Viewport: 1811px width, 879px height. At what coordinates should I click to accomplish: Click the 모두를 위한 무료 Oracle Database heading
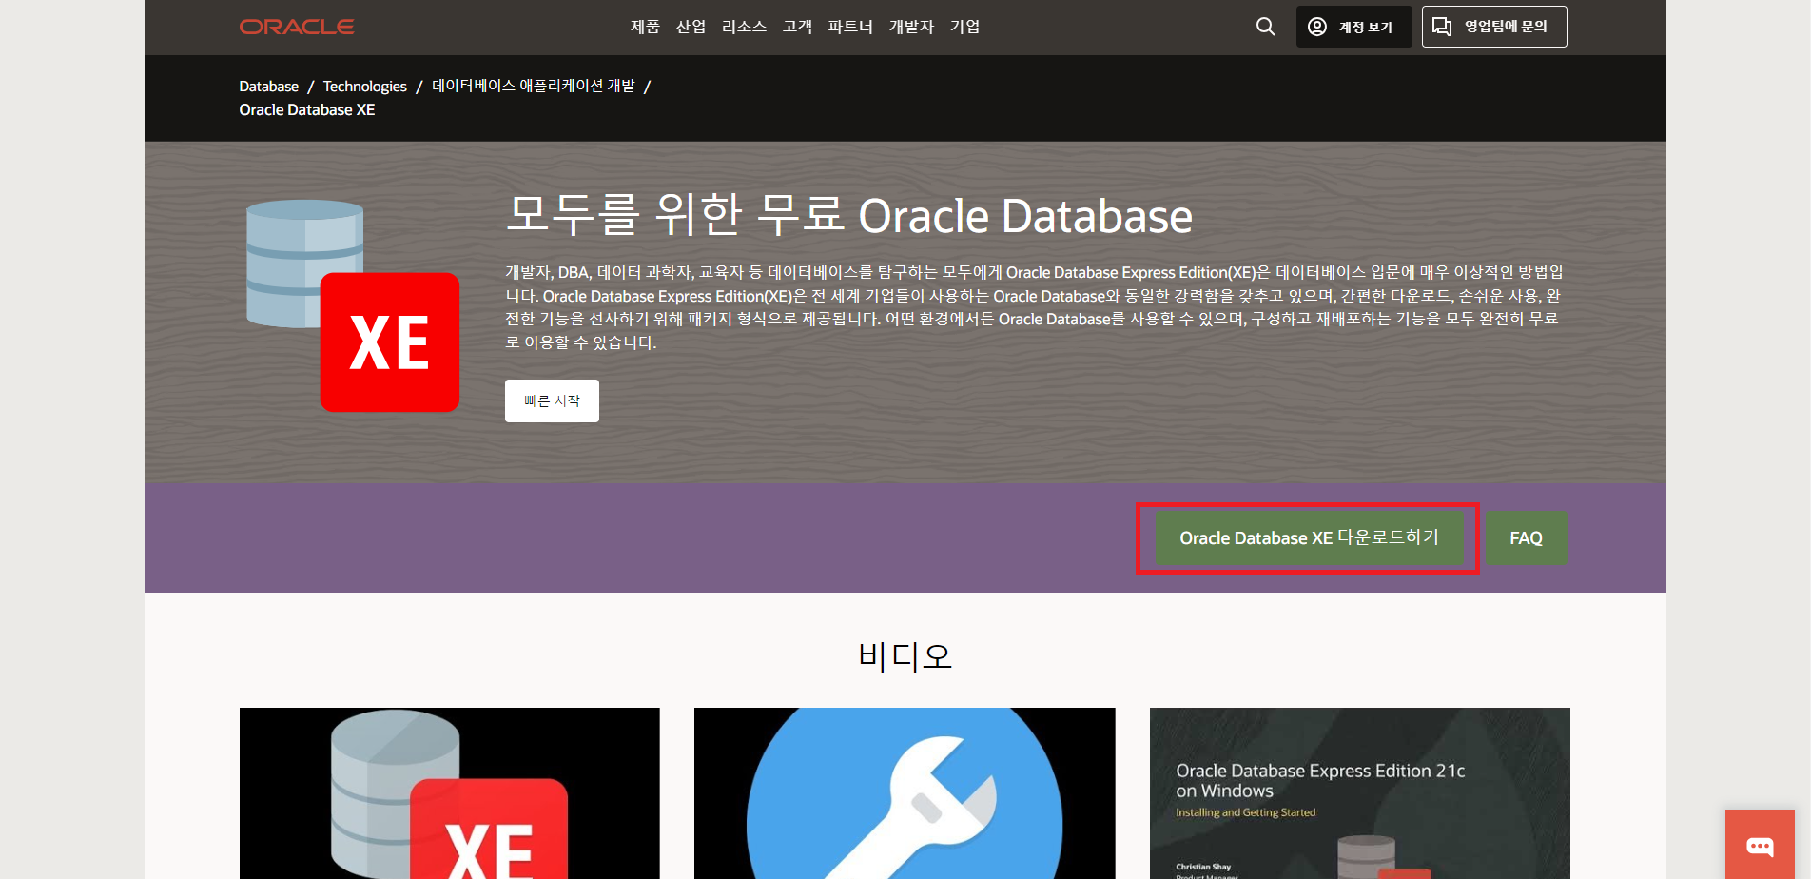(848, 214)
